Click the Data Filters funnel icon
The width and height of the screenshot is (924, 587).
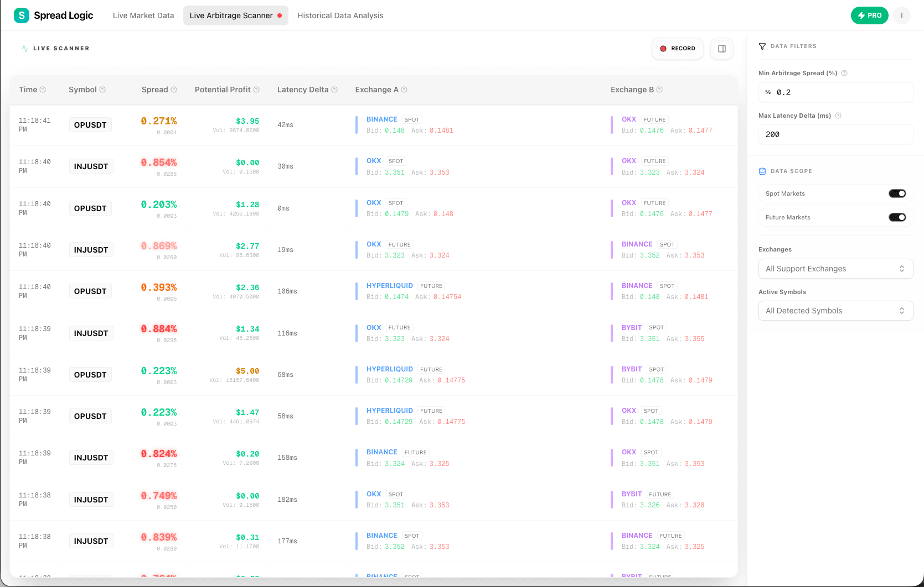click(x=762, y=46)
